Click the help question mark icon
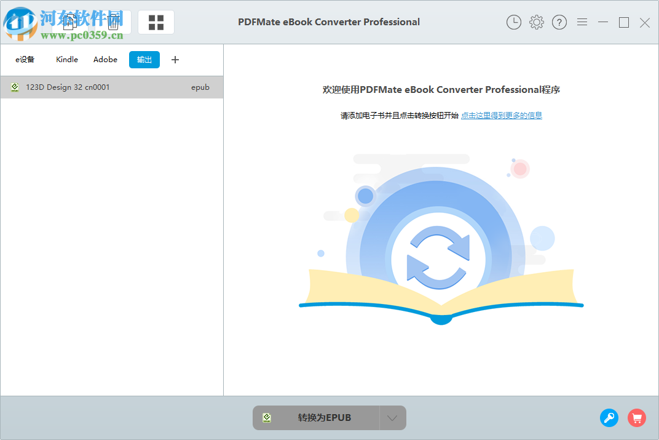This screenshot has width=659, height=440. click(559, 22)
